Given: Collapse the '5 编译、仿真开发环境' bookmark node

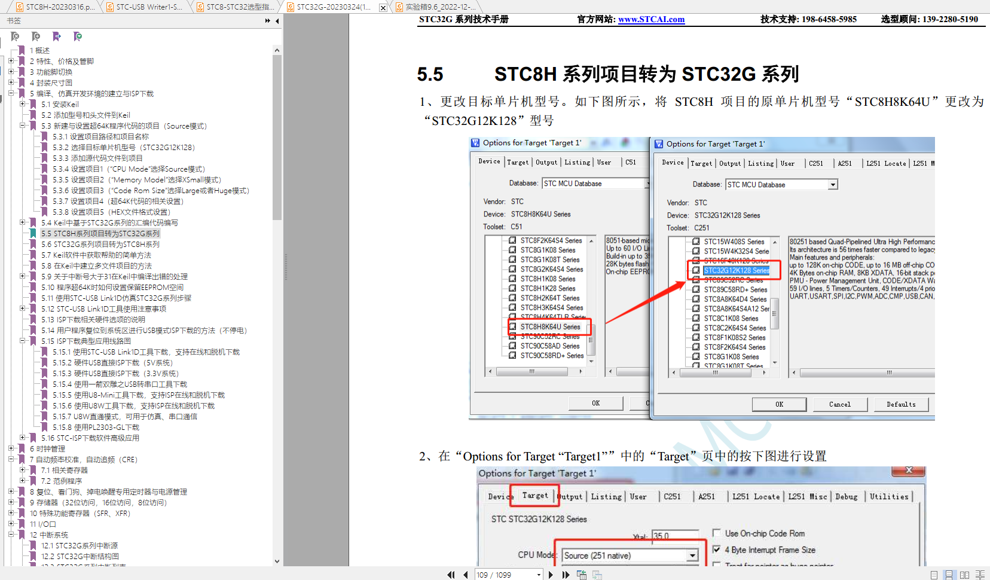Looking at the screenshot, I should click(11, 93).
